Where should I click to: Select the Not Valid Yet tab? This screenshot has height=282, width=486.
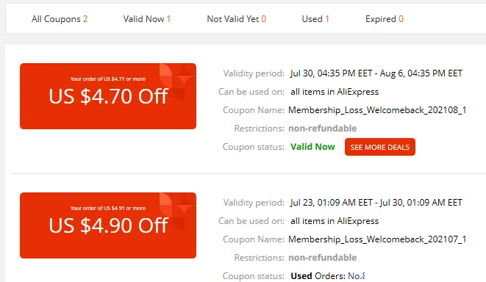[x=237, y=19]
